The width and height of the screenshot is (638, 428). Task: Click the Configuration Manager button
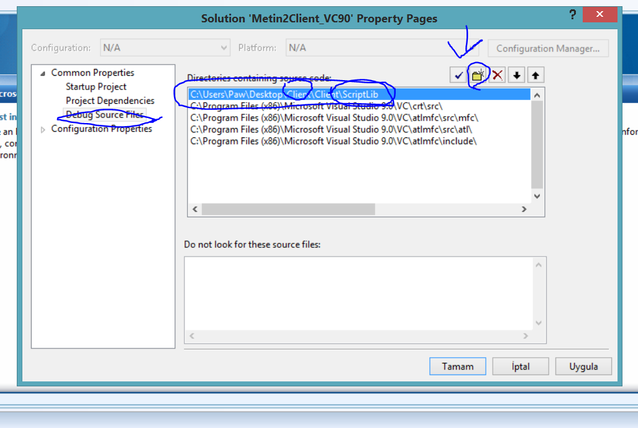(548, 48)
